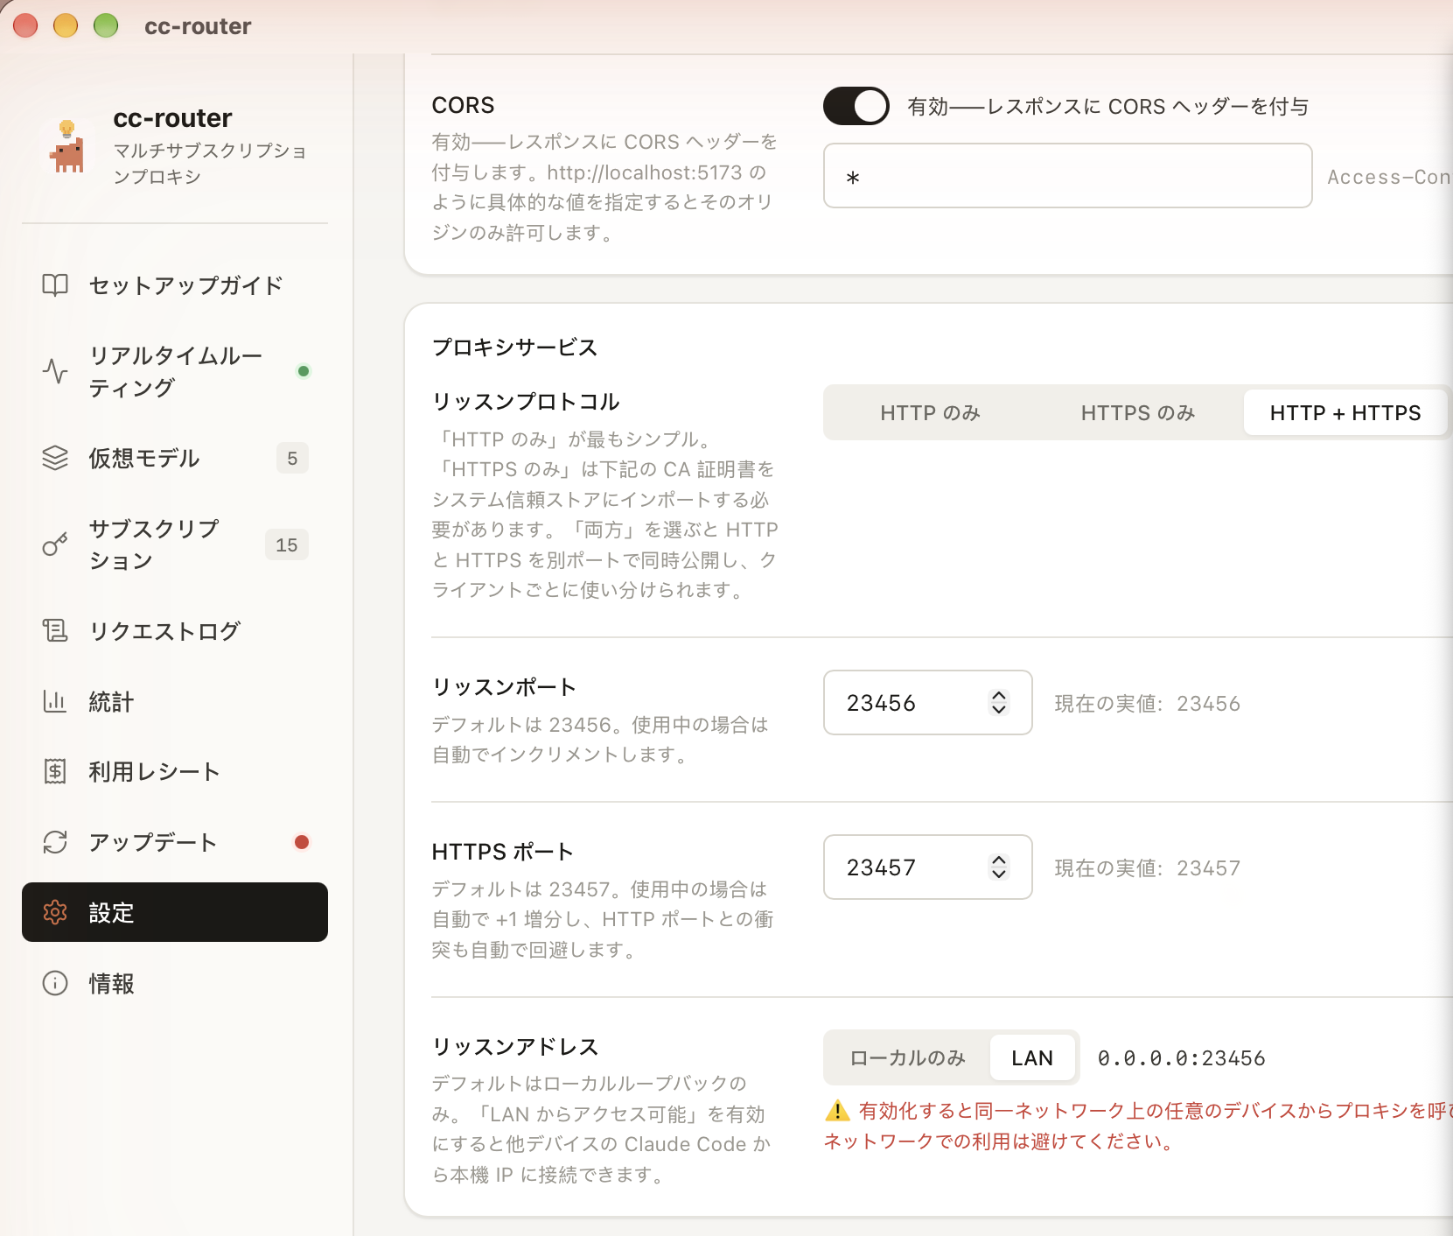Click the macOS green zoom window button
Screen dimensions: 1453x1236
click(106, 26)
